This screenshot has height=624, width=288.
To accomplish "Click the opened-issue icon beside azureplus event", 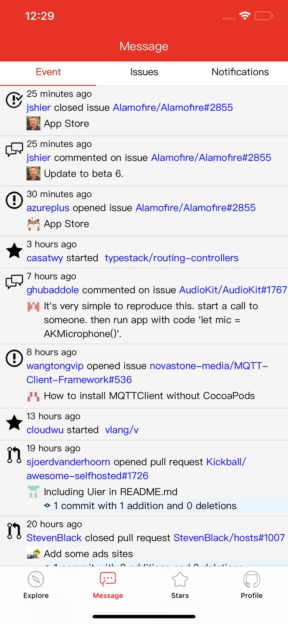I will point(14,201).
